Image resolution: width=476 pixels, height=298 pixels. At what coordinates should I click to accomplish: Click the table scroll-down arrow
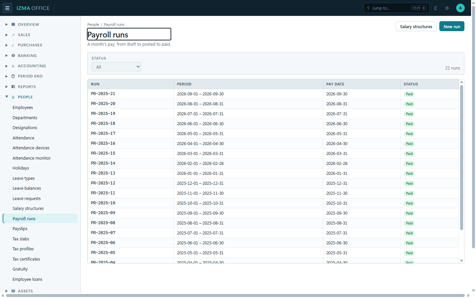click(x=461, y=261)
